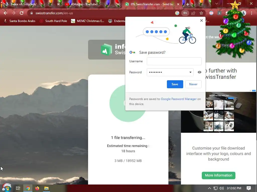Screen dimensions: 257x192
Task: Open a new tab with plus button
Action: pyautogui.click(x=188, y=4)
